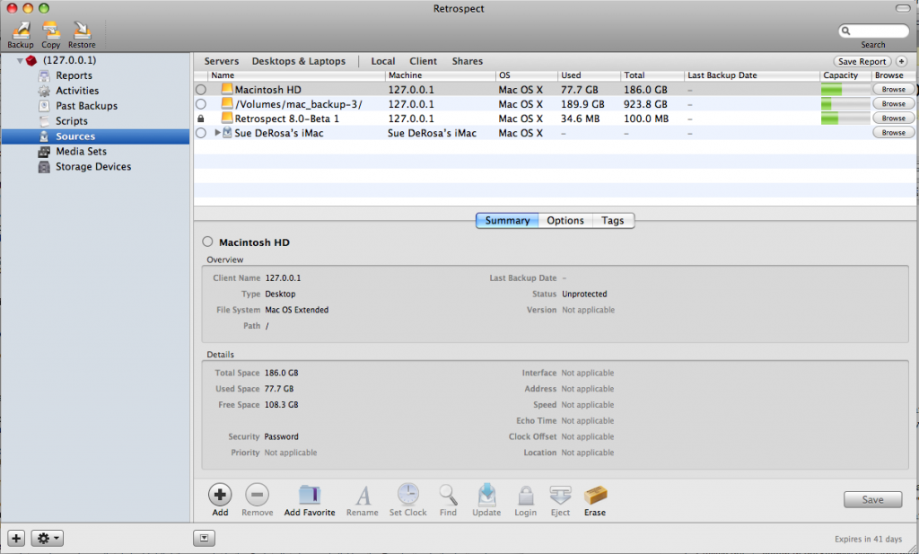Click the Macintosh HD volume icon
Screen dimensions: 919x554
(x=227, y=89)
